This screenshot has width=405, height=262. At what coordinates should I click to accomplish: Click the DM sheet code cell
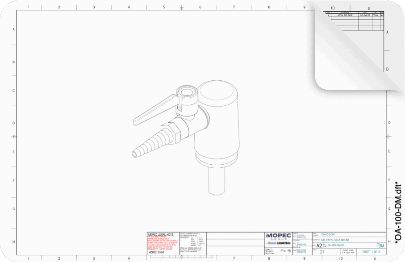click(380, 245)
